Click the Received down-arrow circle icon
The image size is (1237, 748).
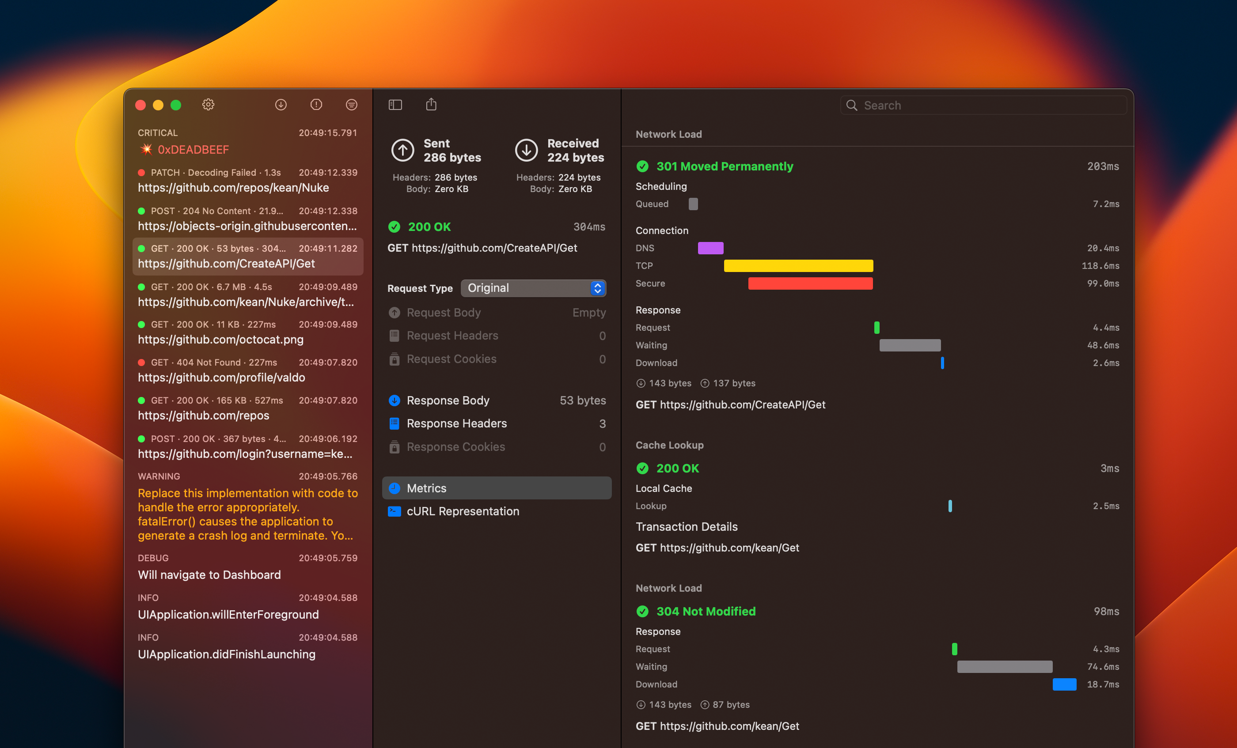(x=526, y=150)
